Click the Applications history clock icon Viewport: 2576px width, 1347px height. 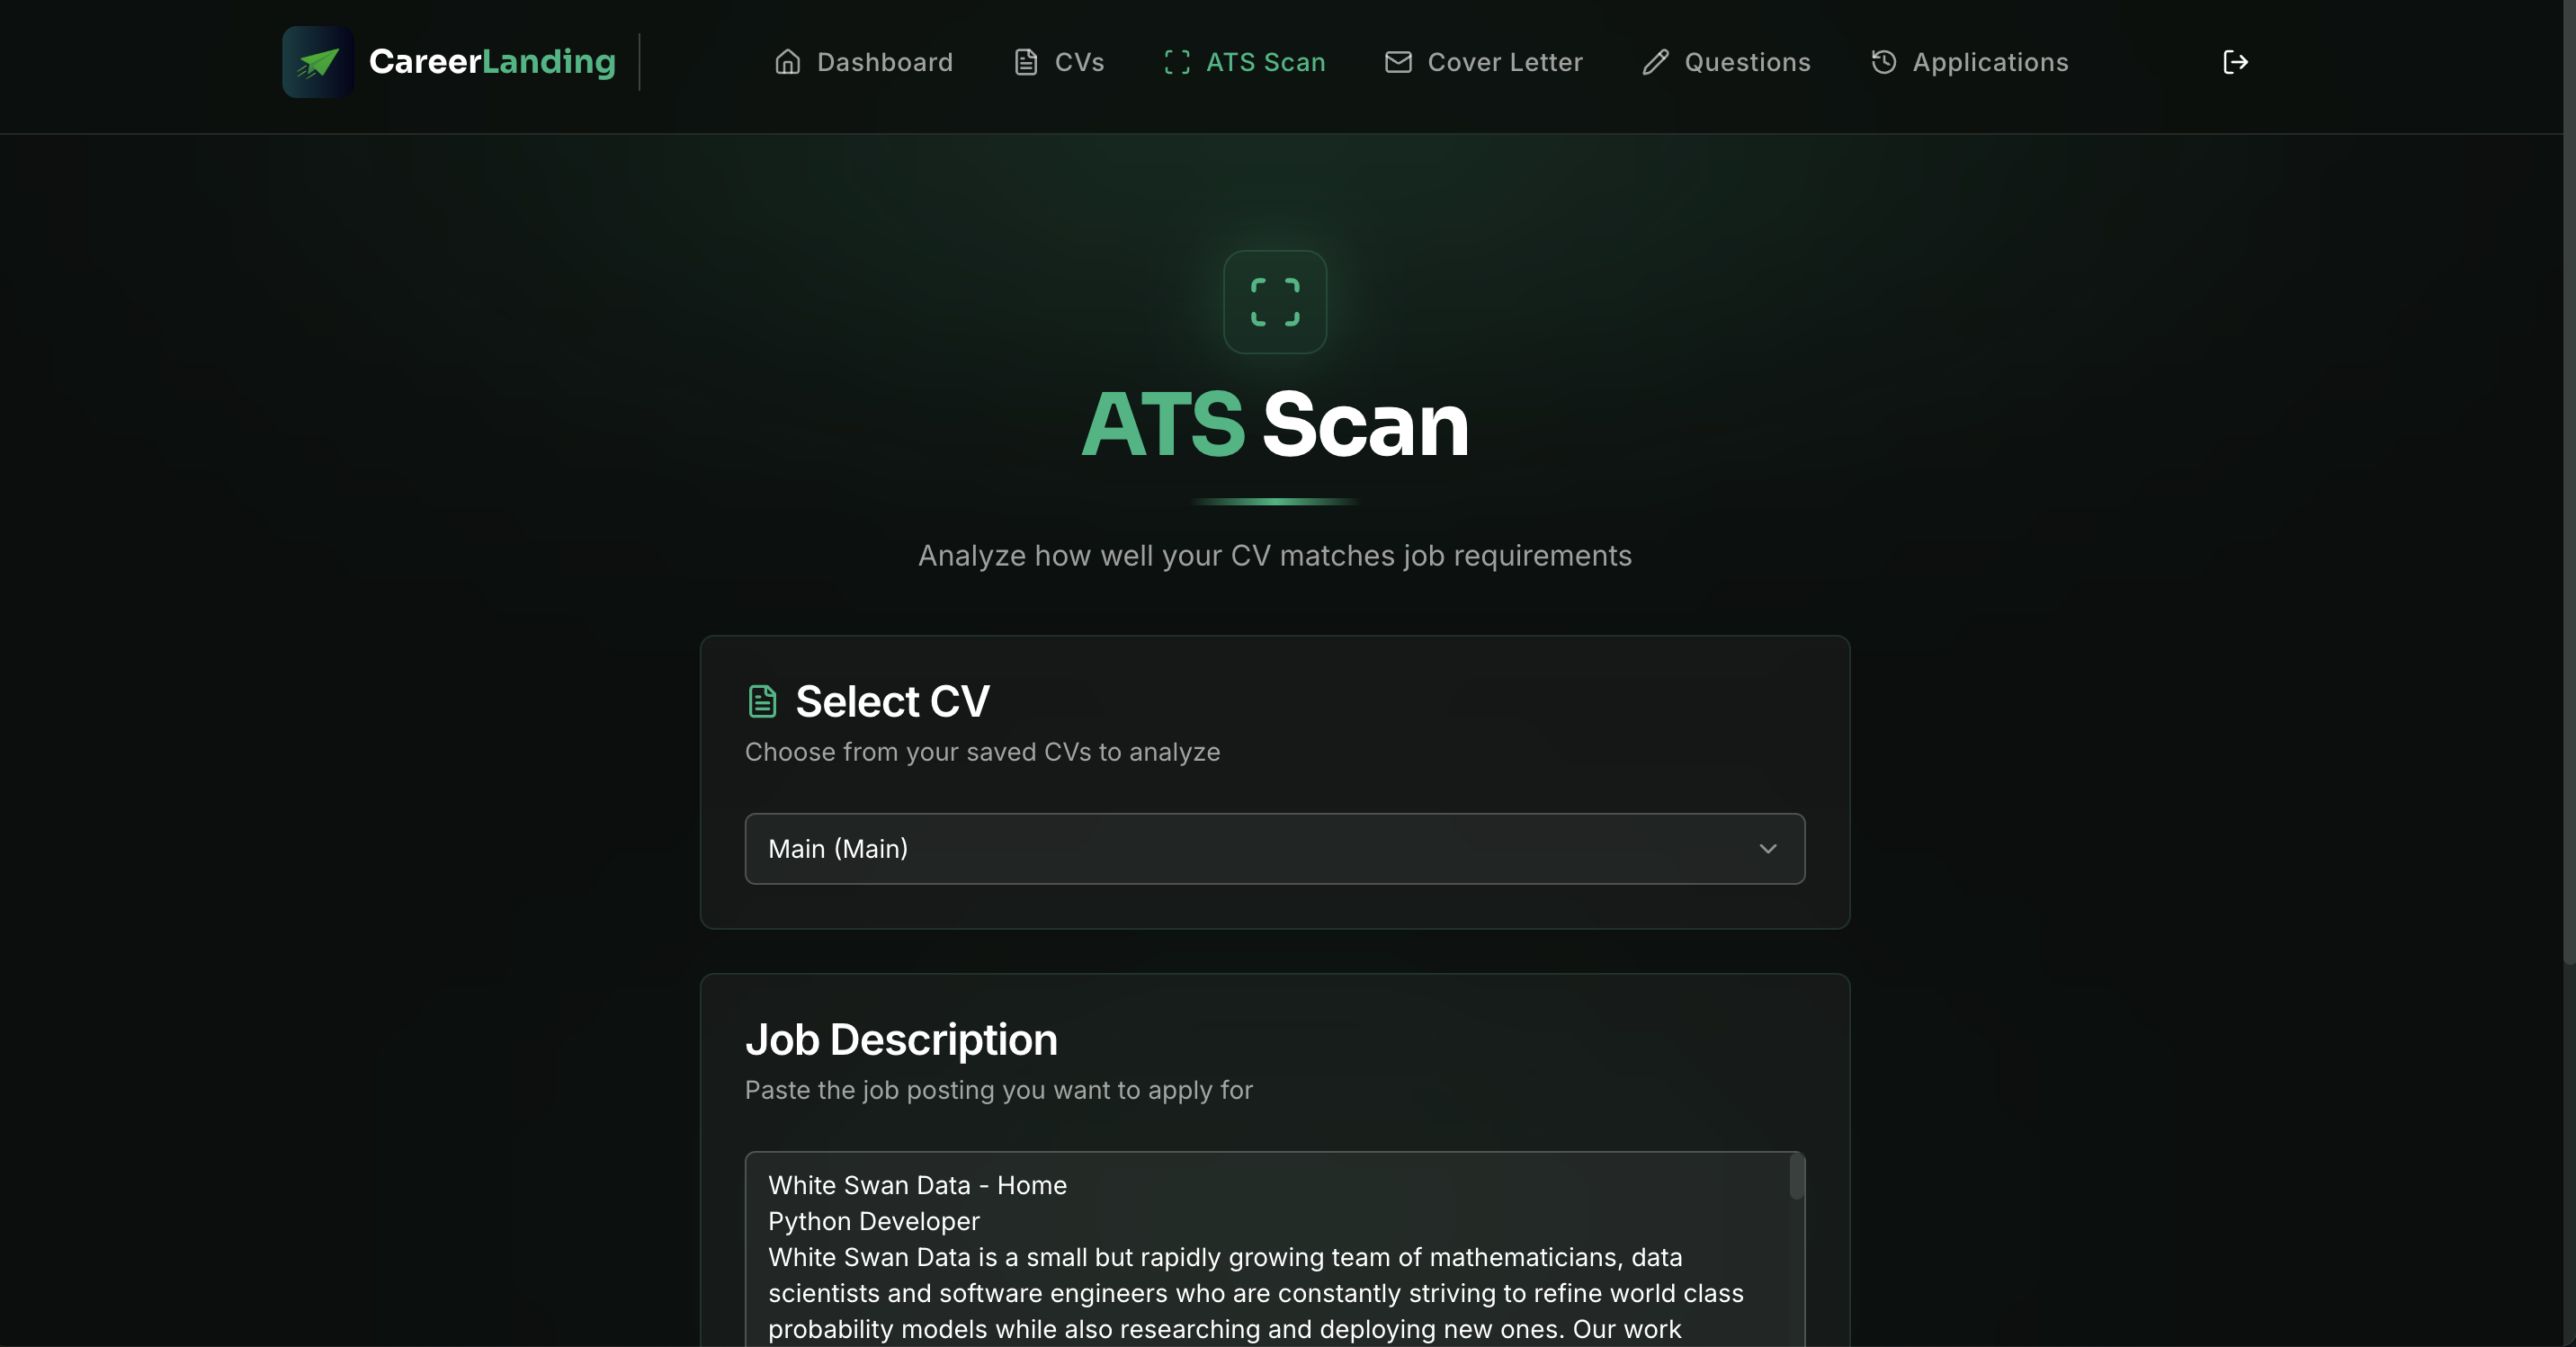click(x=1883, y=62)
